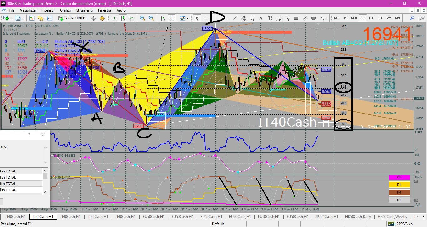Switch to the JP225Cash,H1 chart tab
Viewport: 427px width, 227px height.
click(x=326, y=216)
